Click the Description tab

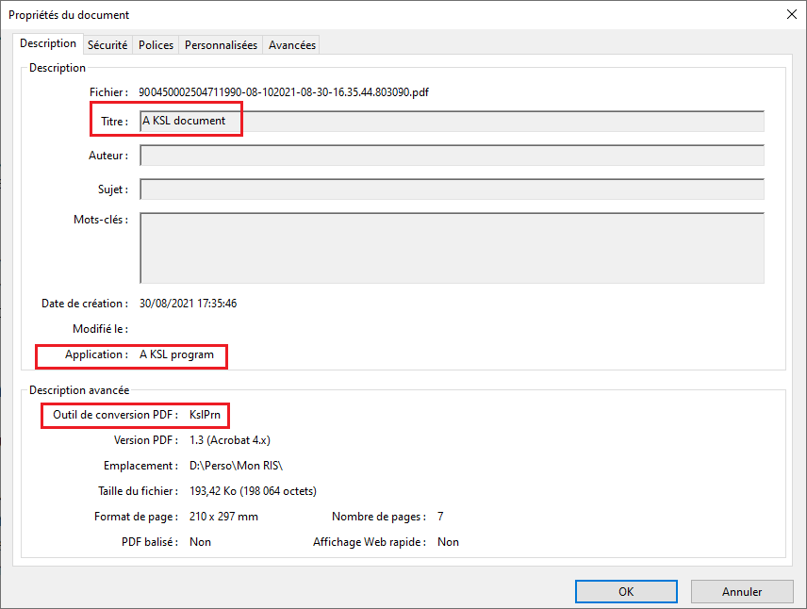pos(48,43)
